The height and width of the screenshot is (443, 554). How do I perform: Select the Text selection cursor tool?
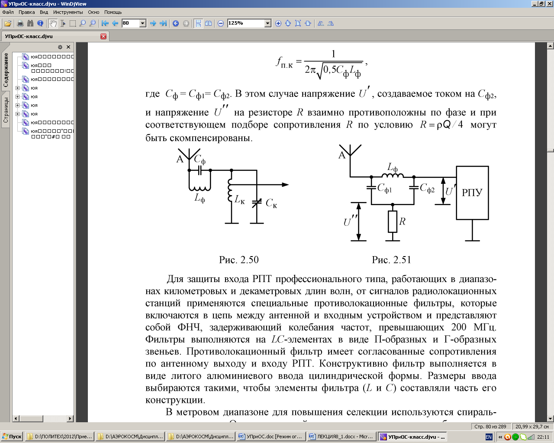coord(63,23)
